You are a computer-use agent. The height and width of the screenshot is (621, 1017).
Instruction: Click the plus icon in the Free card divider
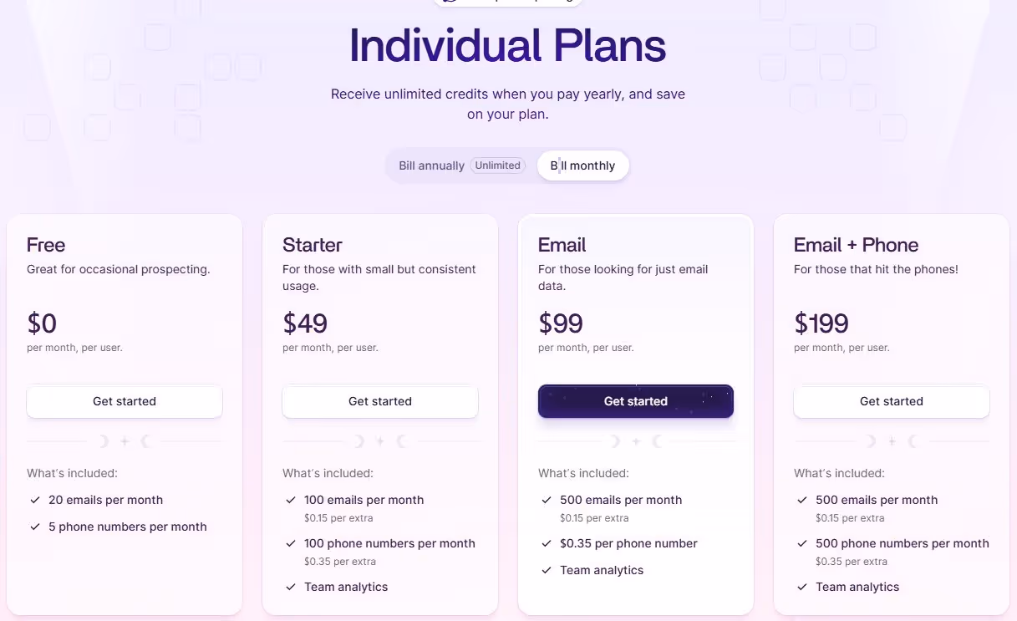124,440
